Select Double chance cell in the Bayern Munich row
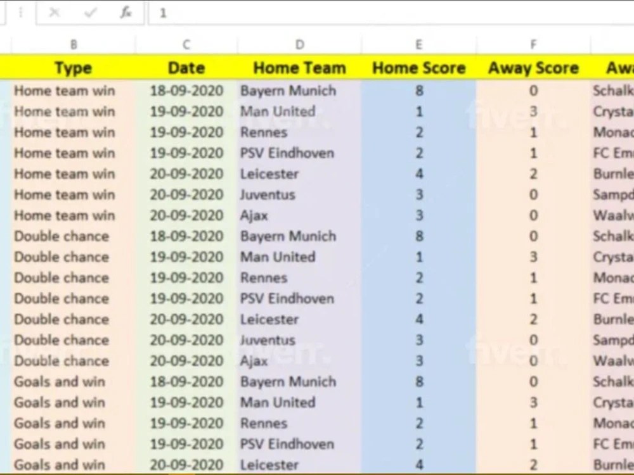The height and width of the screenshot is (475, 634). [74, 236]
